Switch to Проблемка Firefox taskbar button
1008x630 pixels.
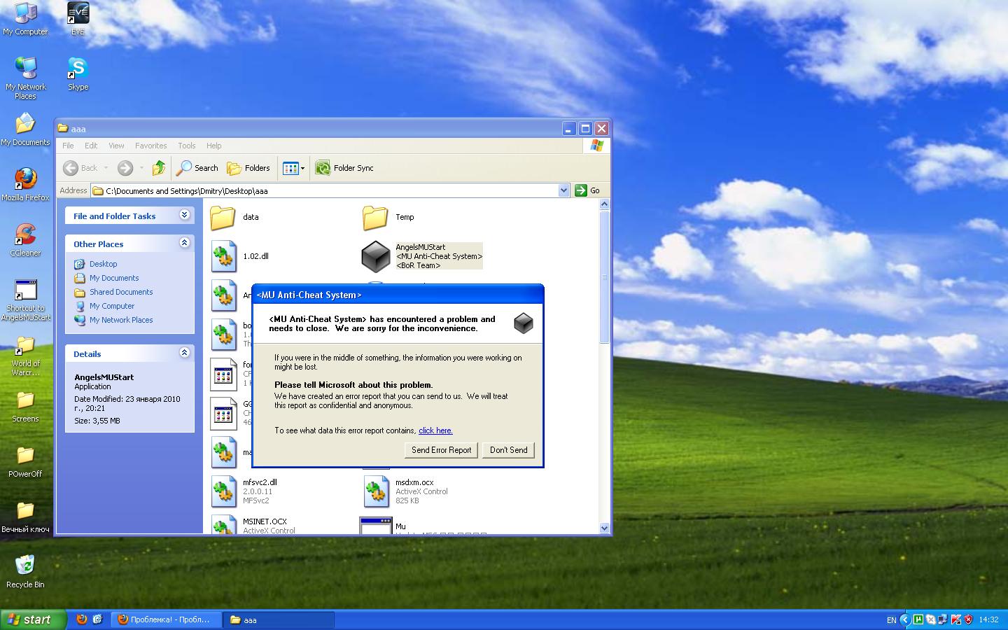[166, 619]
